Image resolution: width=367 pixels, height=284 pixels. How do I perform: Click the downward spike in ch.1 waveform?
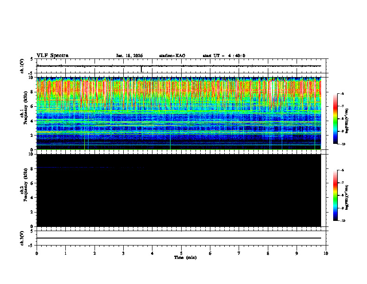141,69
